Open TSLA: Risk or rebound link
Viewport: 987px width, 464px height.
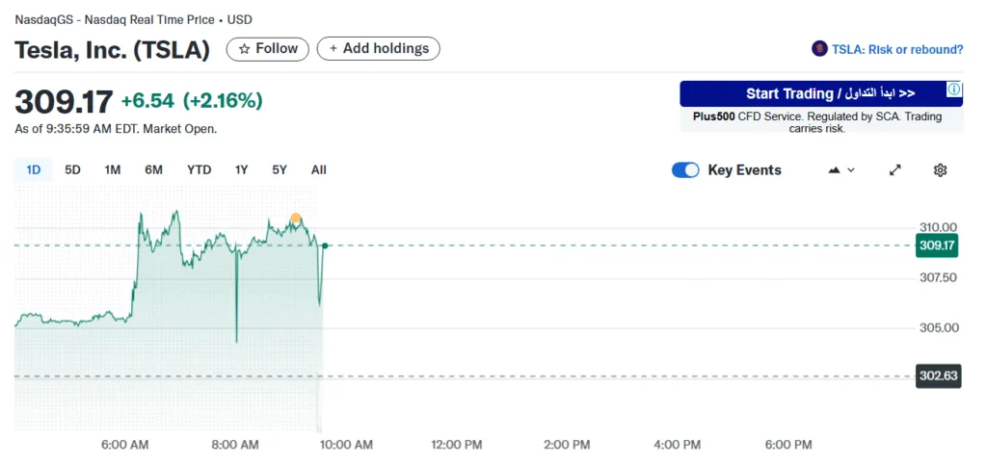click(x=897, y=50)
